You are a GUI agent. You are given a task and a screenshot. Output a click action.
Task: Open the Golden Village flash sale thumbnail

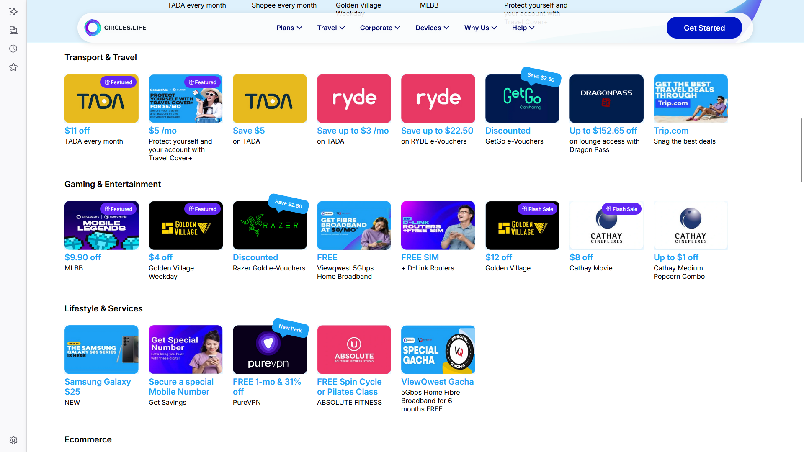click(x=522, y=225)
